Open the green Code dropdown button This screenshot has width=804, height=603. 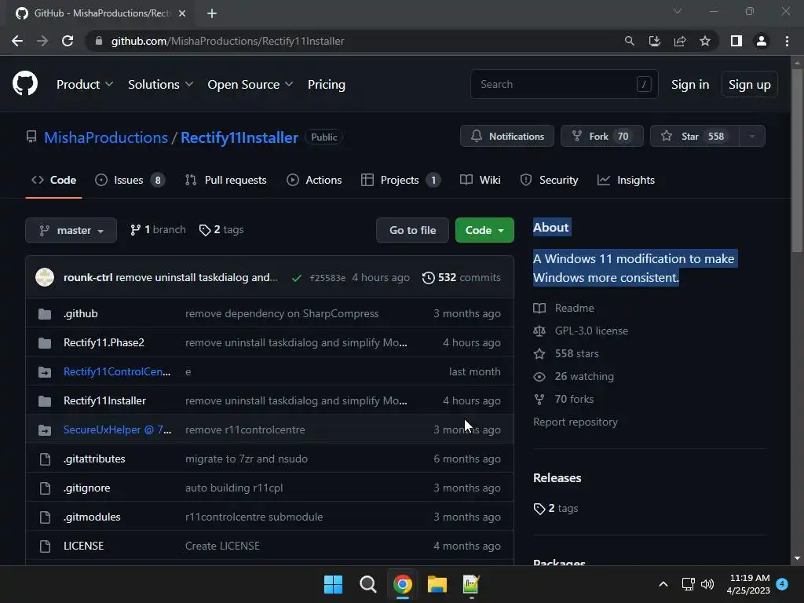(x=484, y=230)
